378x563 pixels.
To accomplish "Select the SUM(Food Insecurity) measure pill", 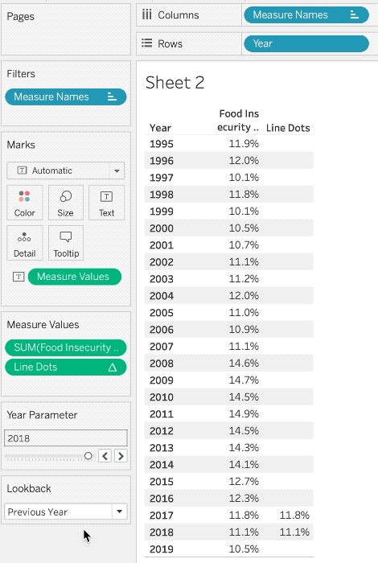I will pyautogui.click(x=66, y=347).
